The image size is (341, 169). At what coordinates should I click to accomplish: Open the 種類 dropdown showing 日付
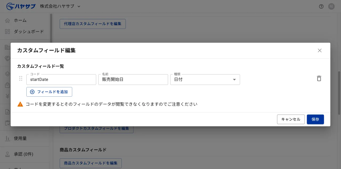click(205, 80)
